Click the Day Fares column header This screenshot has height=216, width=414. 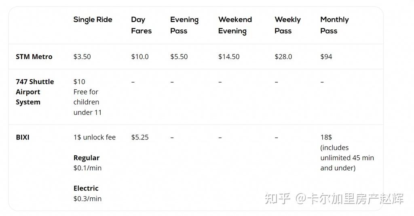[x=141, y=25]
